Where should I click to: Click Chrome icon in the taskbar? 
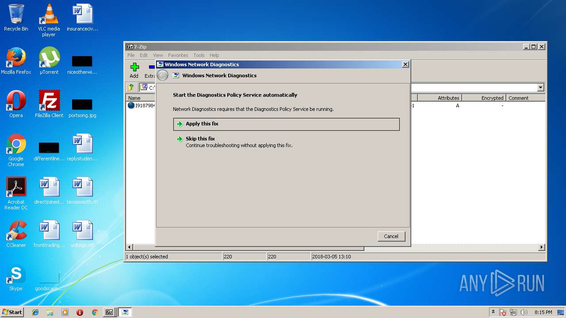click(95, 312)
